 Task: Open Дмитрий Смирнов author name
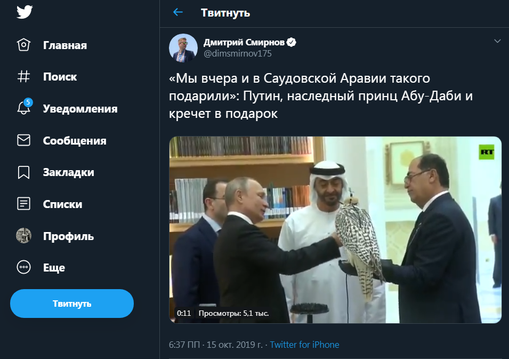245,42
